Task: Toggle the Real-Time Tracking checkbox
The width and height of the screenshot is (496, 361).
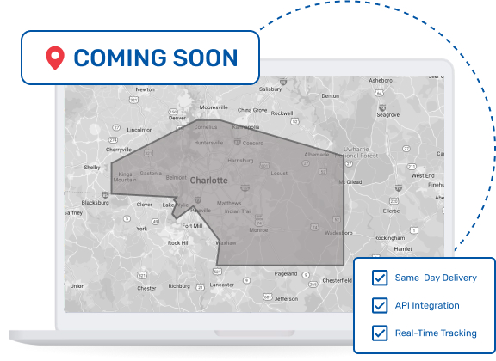Action: point(380,333)
